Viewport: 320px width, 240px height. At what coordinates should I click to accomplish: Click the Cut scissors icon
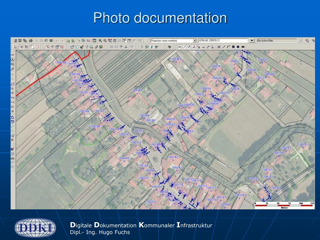[x=37, y=41]
